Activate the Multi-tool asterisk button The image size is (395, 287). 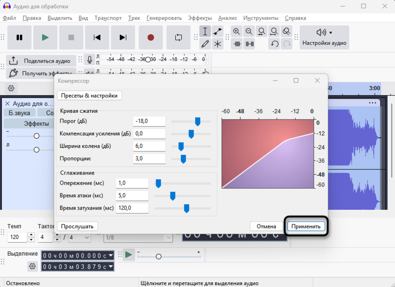pyautogui.click(x=217, y=44)
